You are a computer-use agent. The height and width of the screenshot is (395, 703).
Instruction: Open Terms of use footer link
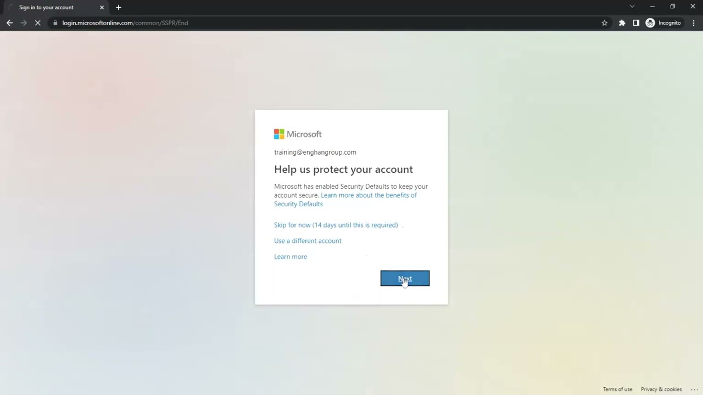(617, 390)
